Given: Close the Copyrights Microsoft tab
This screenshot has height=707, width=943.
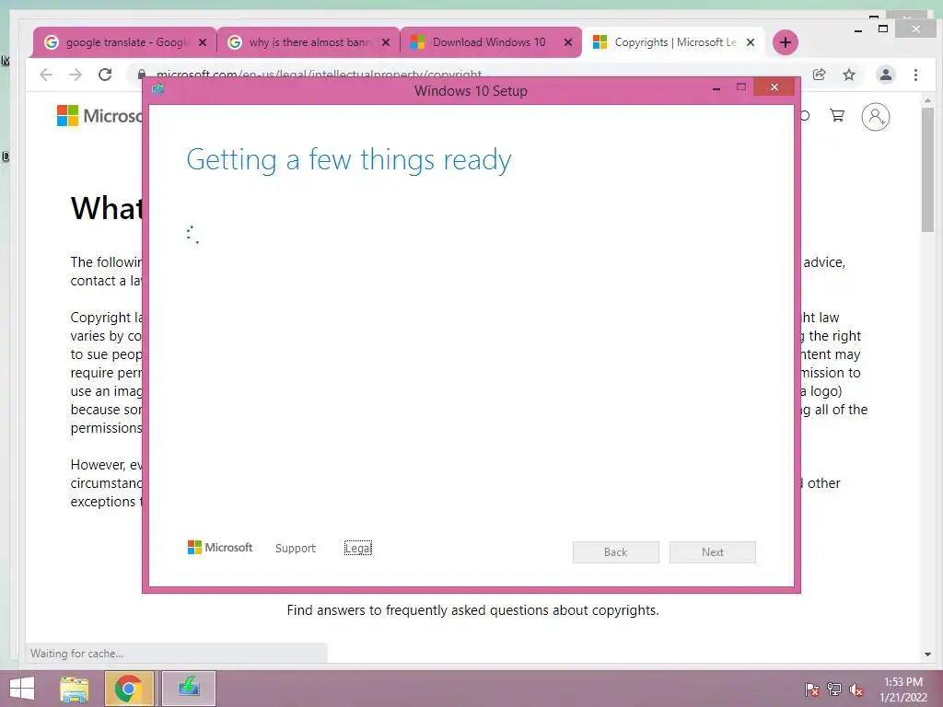Looking at the screenshot, I should point(751,42).
